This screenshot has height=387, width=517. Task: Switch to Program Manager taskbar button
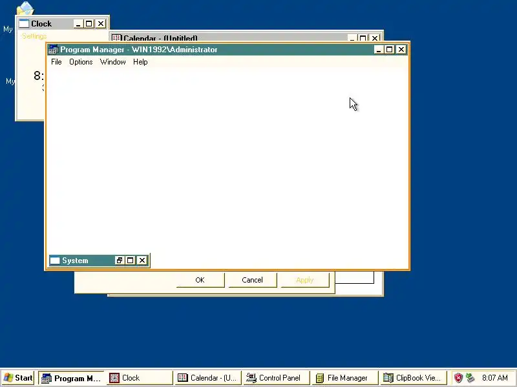tap(71, 378)
